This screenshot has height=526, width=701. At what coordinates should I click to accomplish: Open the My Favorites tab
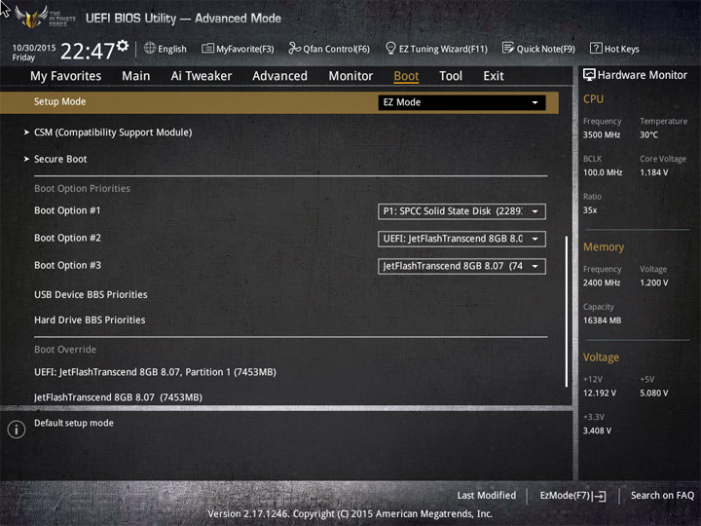pos(66,76)
